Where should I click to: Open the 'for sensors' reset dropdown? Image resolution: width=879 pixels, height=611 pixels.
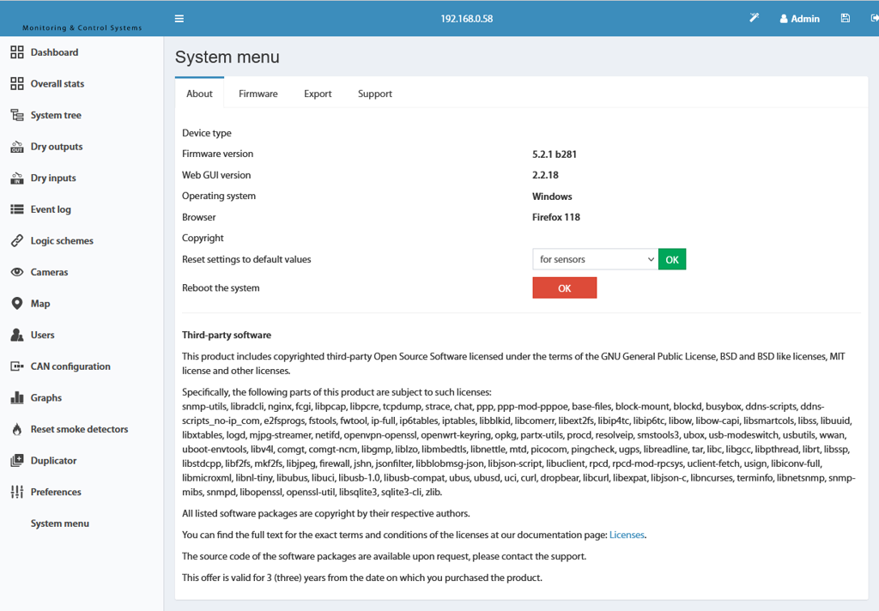coord(595,259)
